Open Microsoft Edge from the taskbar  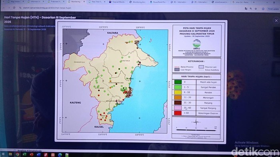tap(60, 155)
